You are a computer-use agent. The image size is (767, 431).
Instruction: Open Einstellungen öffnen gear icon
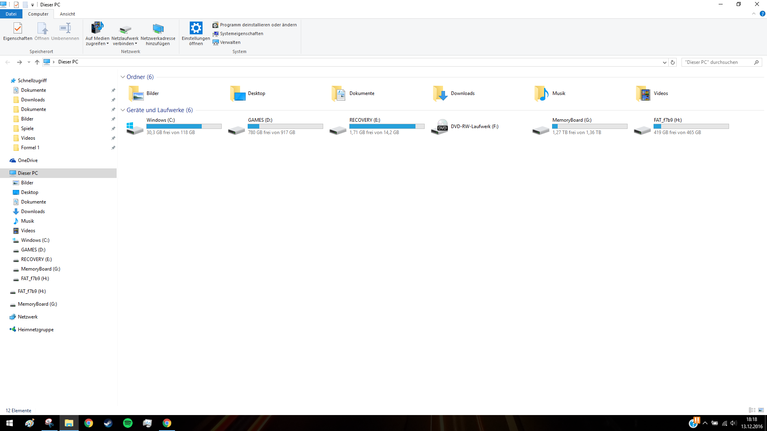(x=196, y=28)
